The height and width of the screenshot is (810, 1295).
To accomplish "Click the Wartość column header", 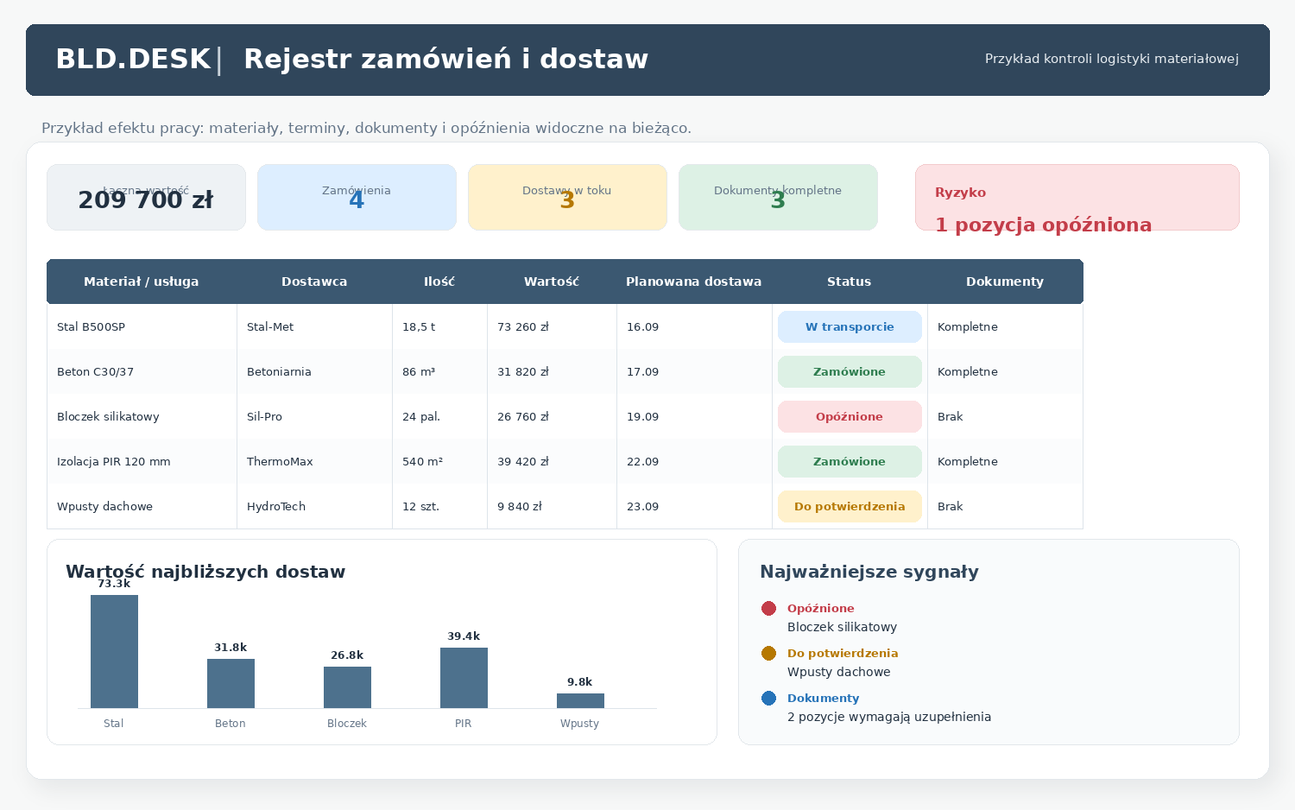I will coord(552,282).
